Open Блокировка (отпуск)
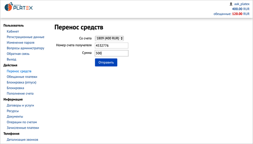This screenshot has width=253, height=144. 21,83
